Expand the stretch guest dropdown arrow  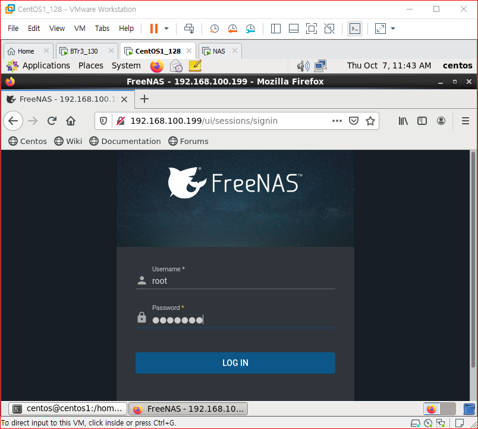click(393, 29)
